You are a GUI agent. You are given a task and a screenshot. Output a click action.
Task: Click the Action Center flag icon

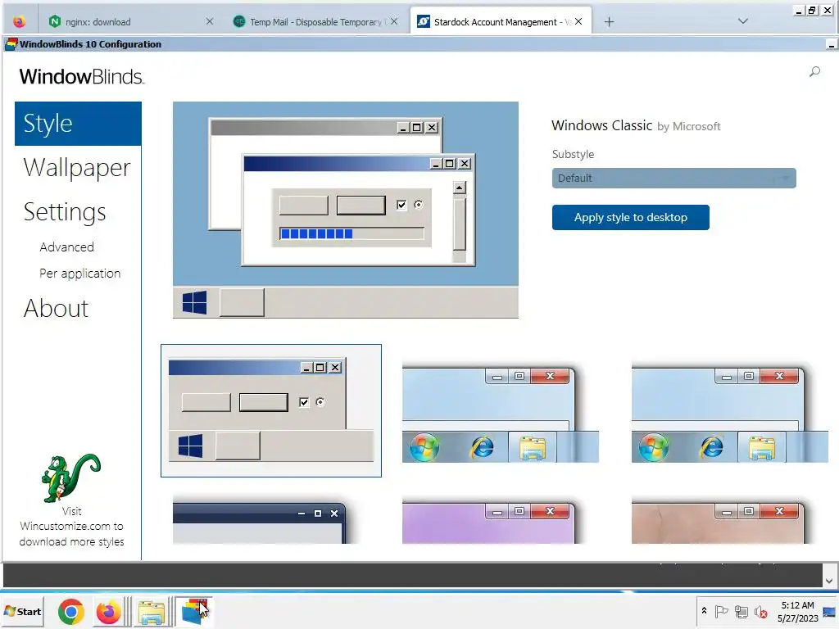[721, 611]
